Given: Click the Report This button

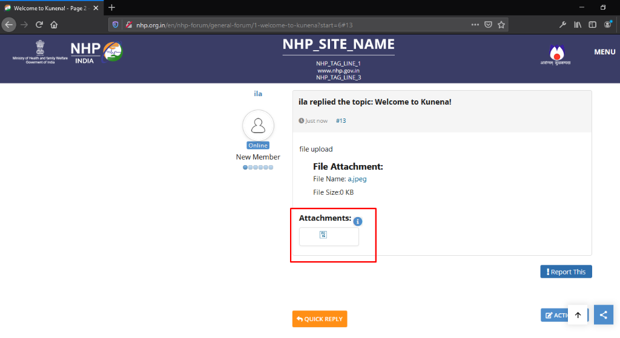Looking at the screenshot, I should (566, 271).
